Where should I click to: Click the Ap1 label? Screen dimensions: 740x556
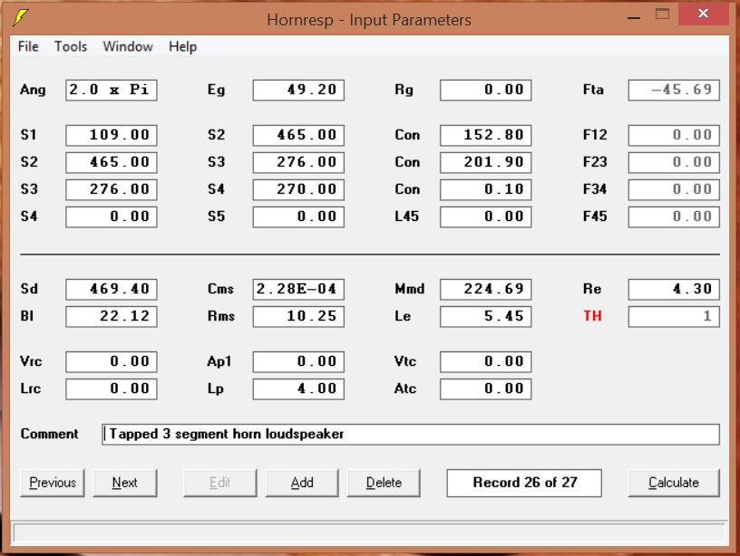point(219,361)
